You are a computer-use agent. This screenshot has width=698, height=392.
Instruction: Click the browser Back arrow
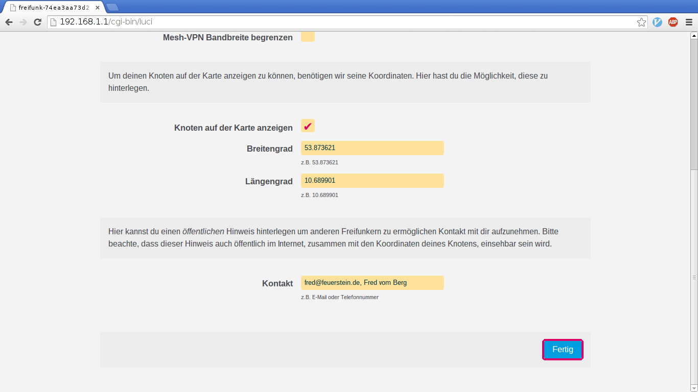(9, 22)
